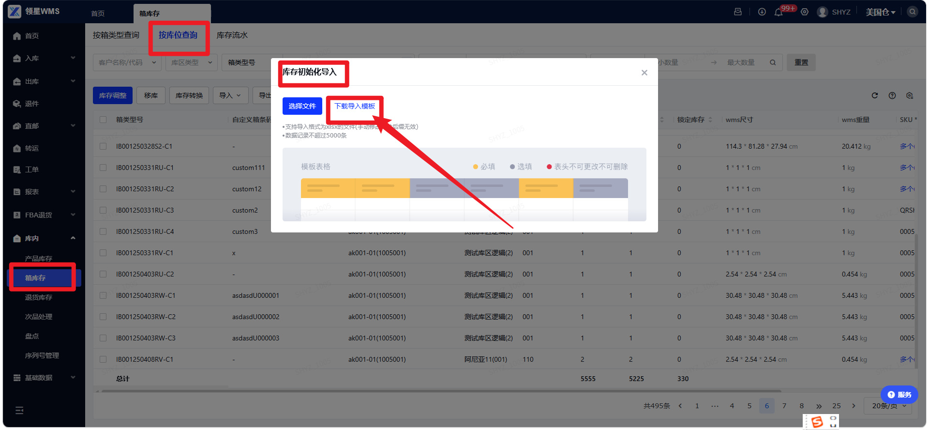Click the horizontal scrollbar below the table

click(x=441, y=391)
